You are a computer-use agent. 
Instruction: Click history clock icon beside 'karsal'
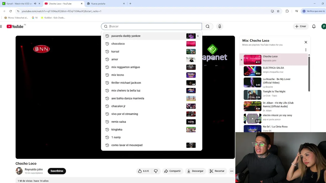coord(107,51)
